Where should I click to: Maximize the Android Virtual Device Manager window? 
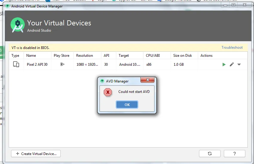(x=233, y=5)
